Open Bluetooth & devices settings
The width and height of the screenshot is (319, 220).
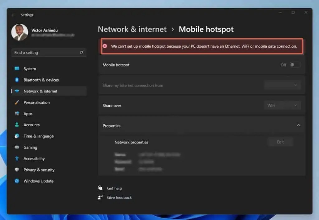pyautogui.click(x=41, y=80)
